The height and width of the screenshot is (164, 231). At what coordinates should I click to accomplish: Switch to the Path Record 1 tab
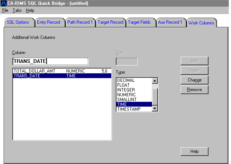coord(80,22)
